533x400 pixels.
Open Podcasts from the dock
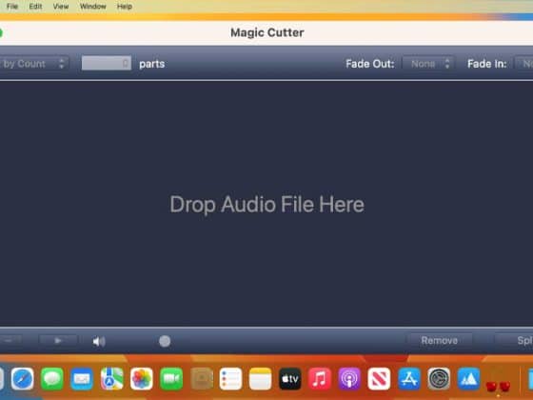pyautogui.click(x=349, y=379)
